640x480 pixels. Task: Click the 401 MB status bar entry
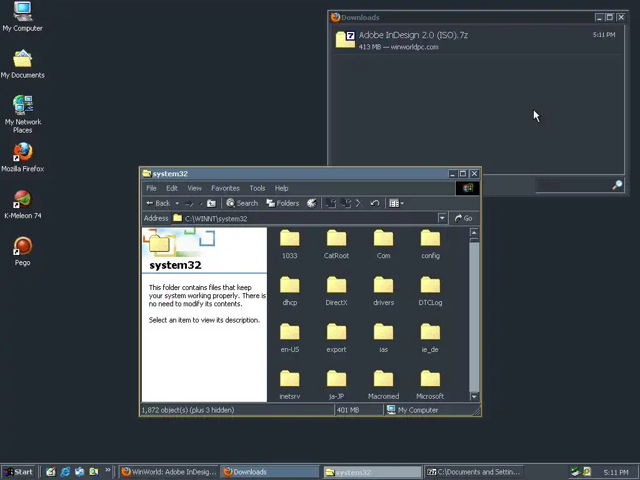pyautogui.click(x=348, y=410)
